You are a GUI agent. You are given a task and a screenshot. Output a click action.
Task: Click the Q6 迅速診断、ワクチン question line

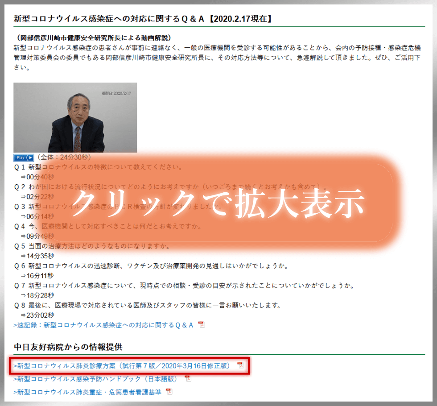point(151,266)
